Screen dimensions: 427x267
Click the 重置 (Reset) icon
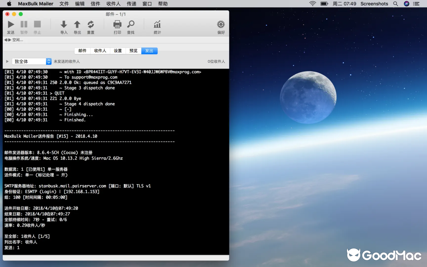[x=90, y=24]
